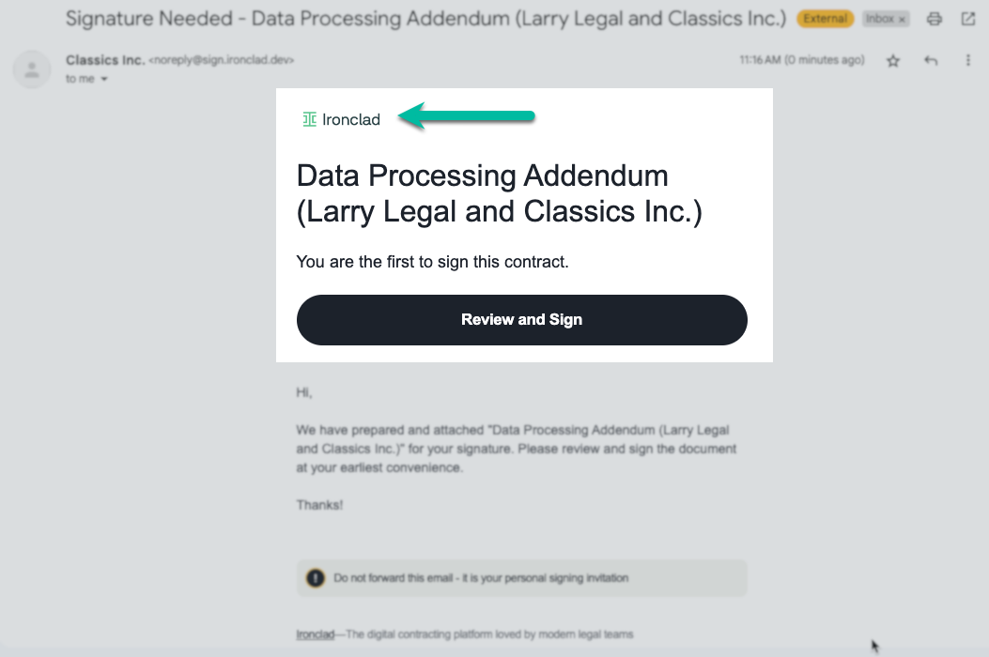
Task: Click the do-not-forward warning icon
Action: click(316, 577)
